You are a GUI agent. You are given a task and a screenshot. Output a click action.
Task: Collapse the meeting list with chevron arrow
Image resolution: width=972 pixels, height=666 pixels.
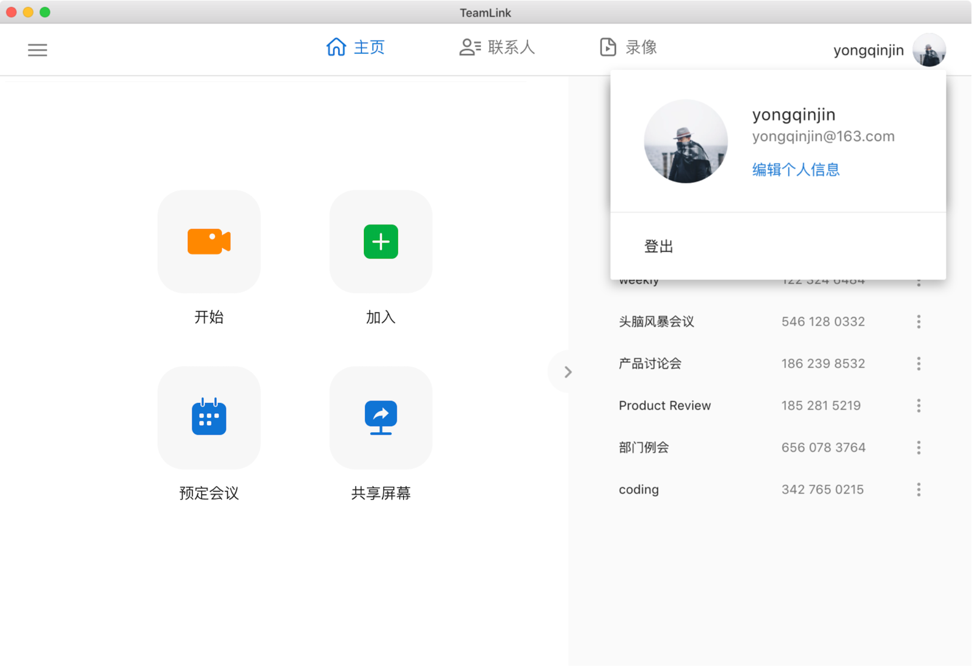click(567, 372)
